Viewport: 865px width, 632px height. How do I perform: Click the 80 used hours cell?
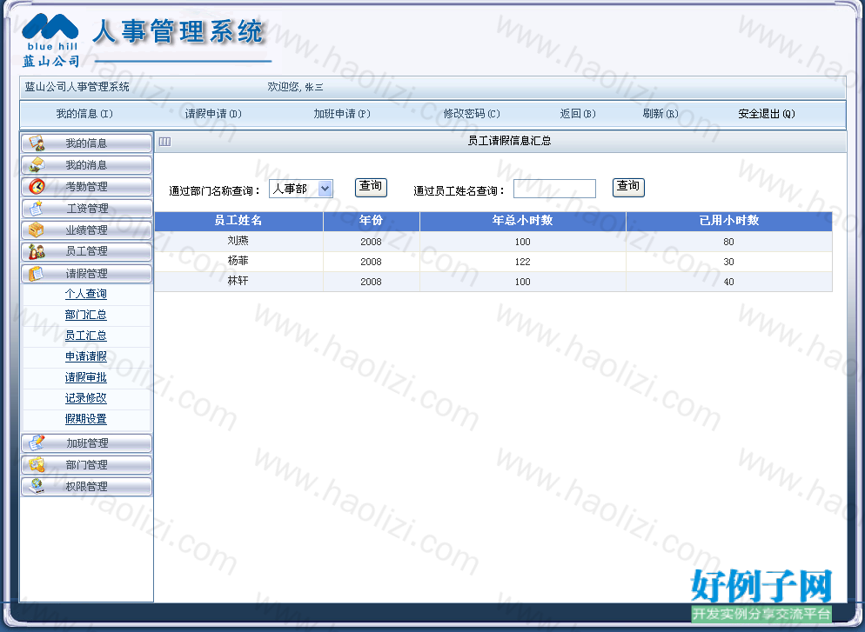pyautogui.click(x=728, y=242)
